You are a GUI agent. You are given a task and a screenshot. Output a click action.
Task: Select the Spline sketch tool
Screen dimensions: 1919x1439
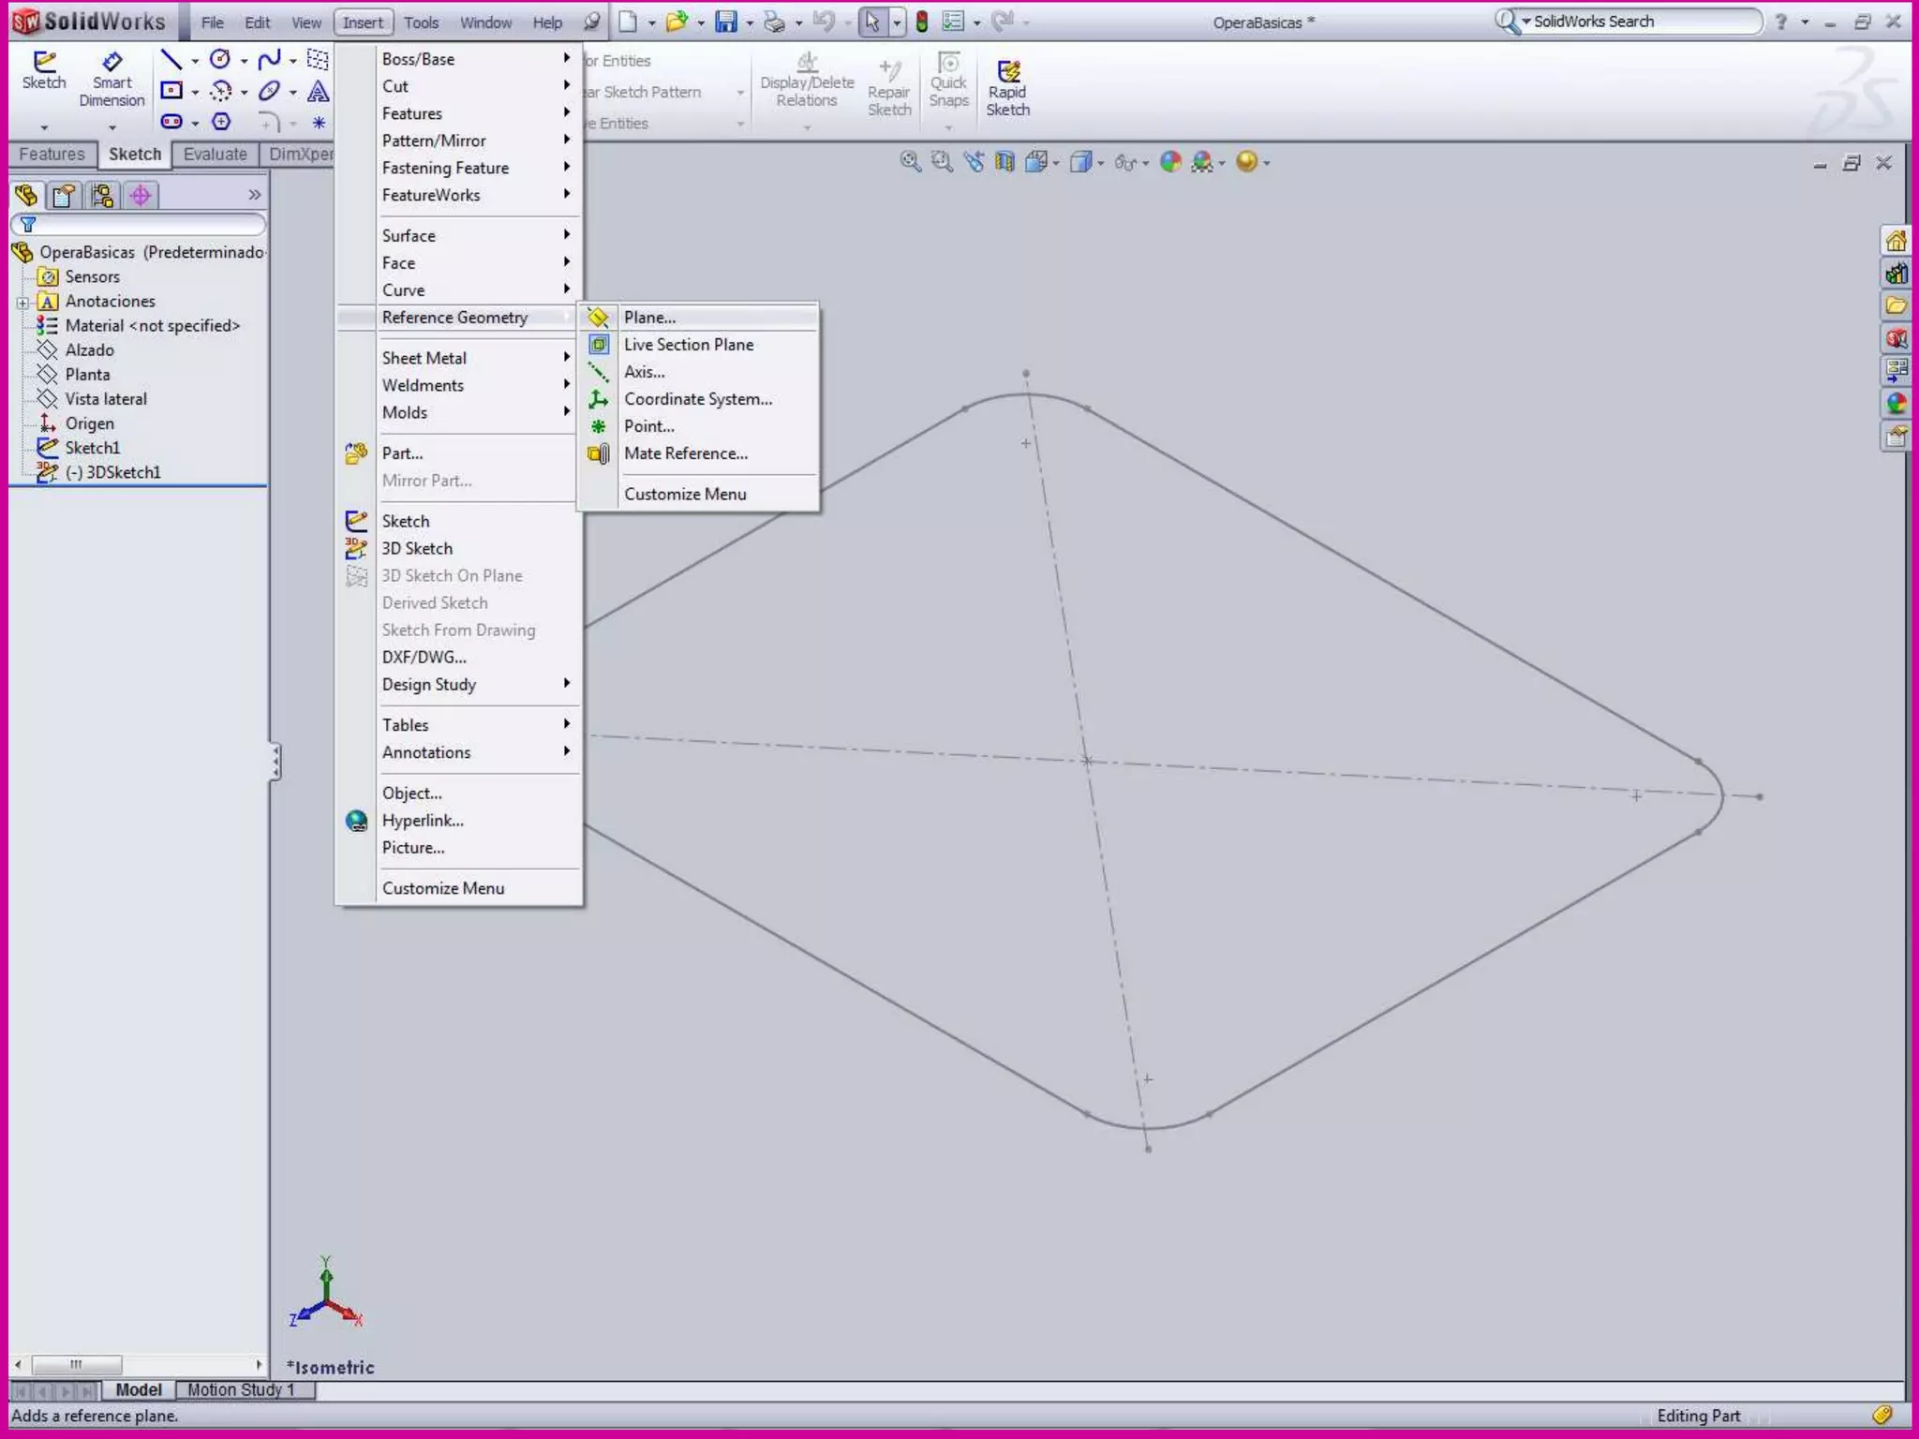pos(269,61)
